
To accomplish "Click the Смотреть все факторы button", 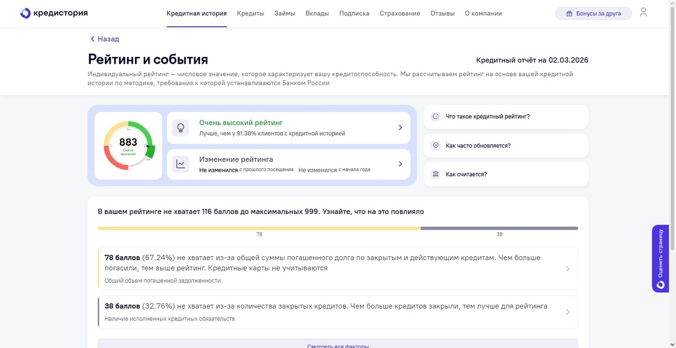I will click(338, 343).
